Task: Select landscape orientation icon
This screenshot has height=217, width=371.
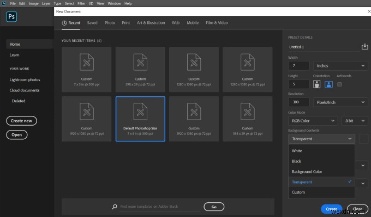Action: [x=328, y=84]
